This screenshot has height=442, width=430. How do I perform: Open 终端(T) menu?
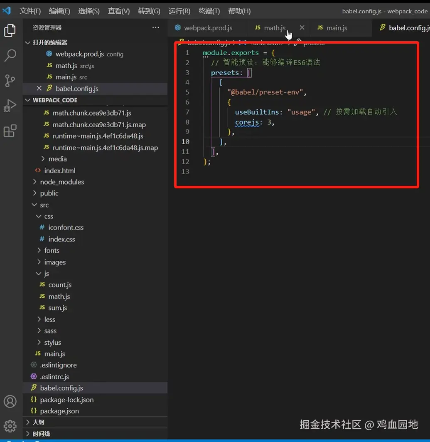[x=209, y=11]
